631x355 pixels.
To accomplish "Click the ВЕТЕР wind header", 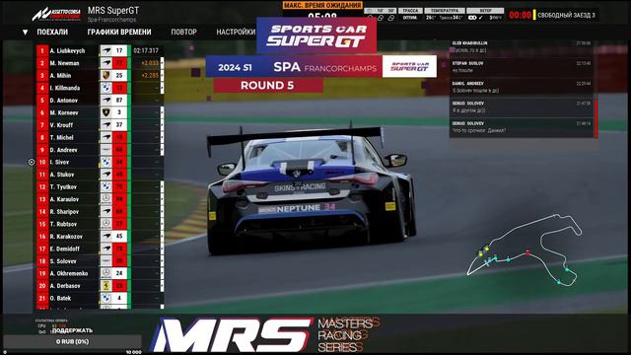I will [485, 11].
